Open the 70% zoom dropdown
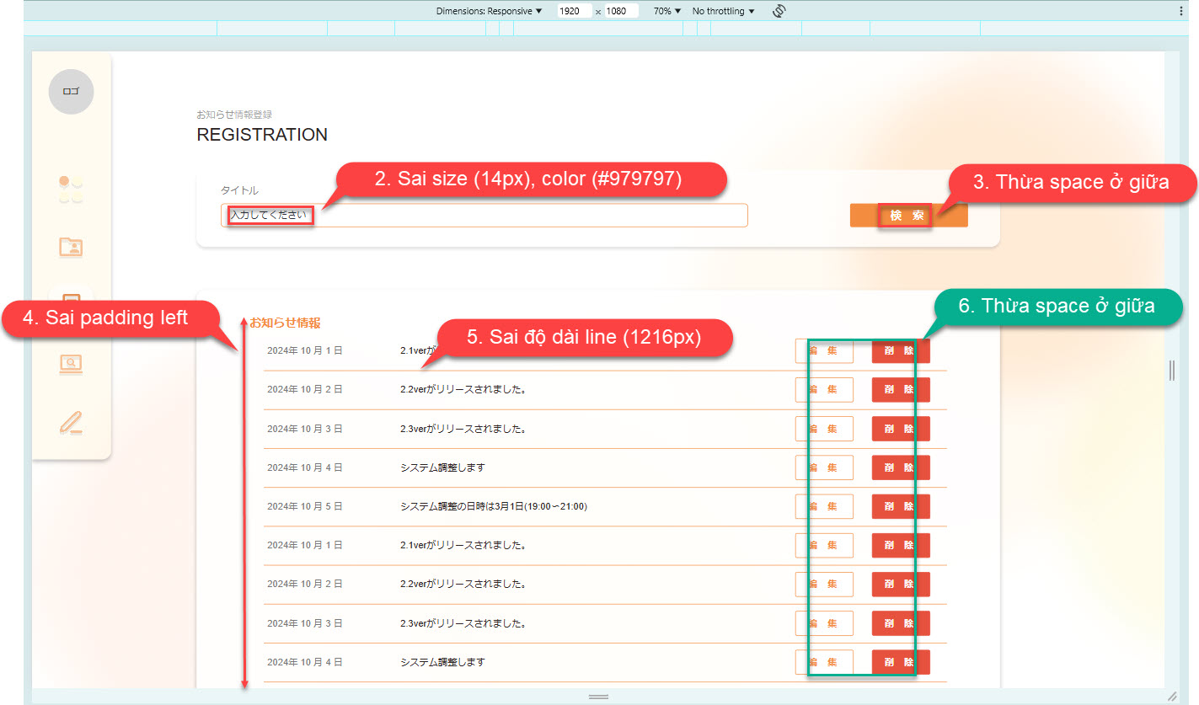1199x705 pixels. [x=666, y=11]
